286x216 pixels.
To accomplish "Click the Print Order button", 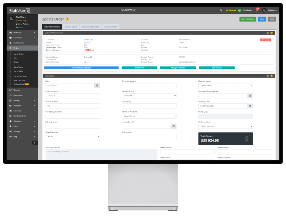I will [x=139, y=68].
